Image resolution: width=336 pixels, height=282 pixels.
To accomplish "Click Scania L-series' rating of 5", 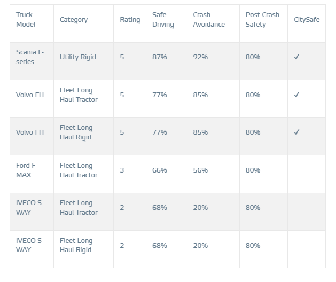I will tap(122, 57).
